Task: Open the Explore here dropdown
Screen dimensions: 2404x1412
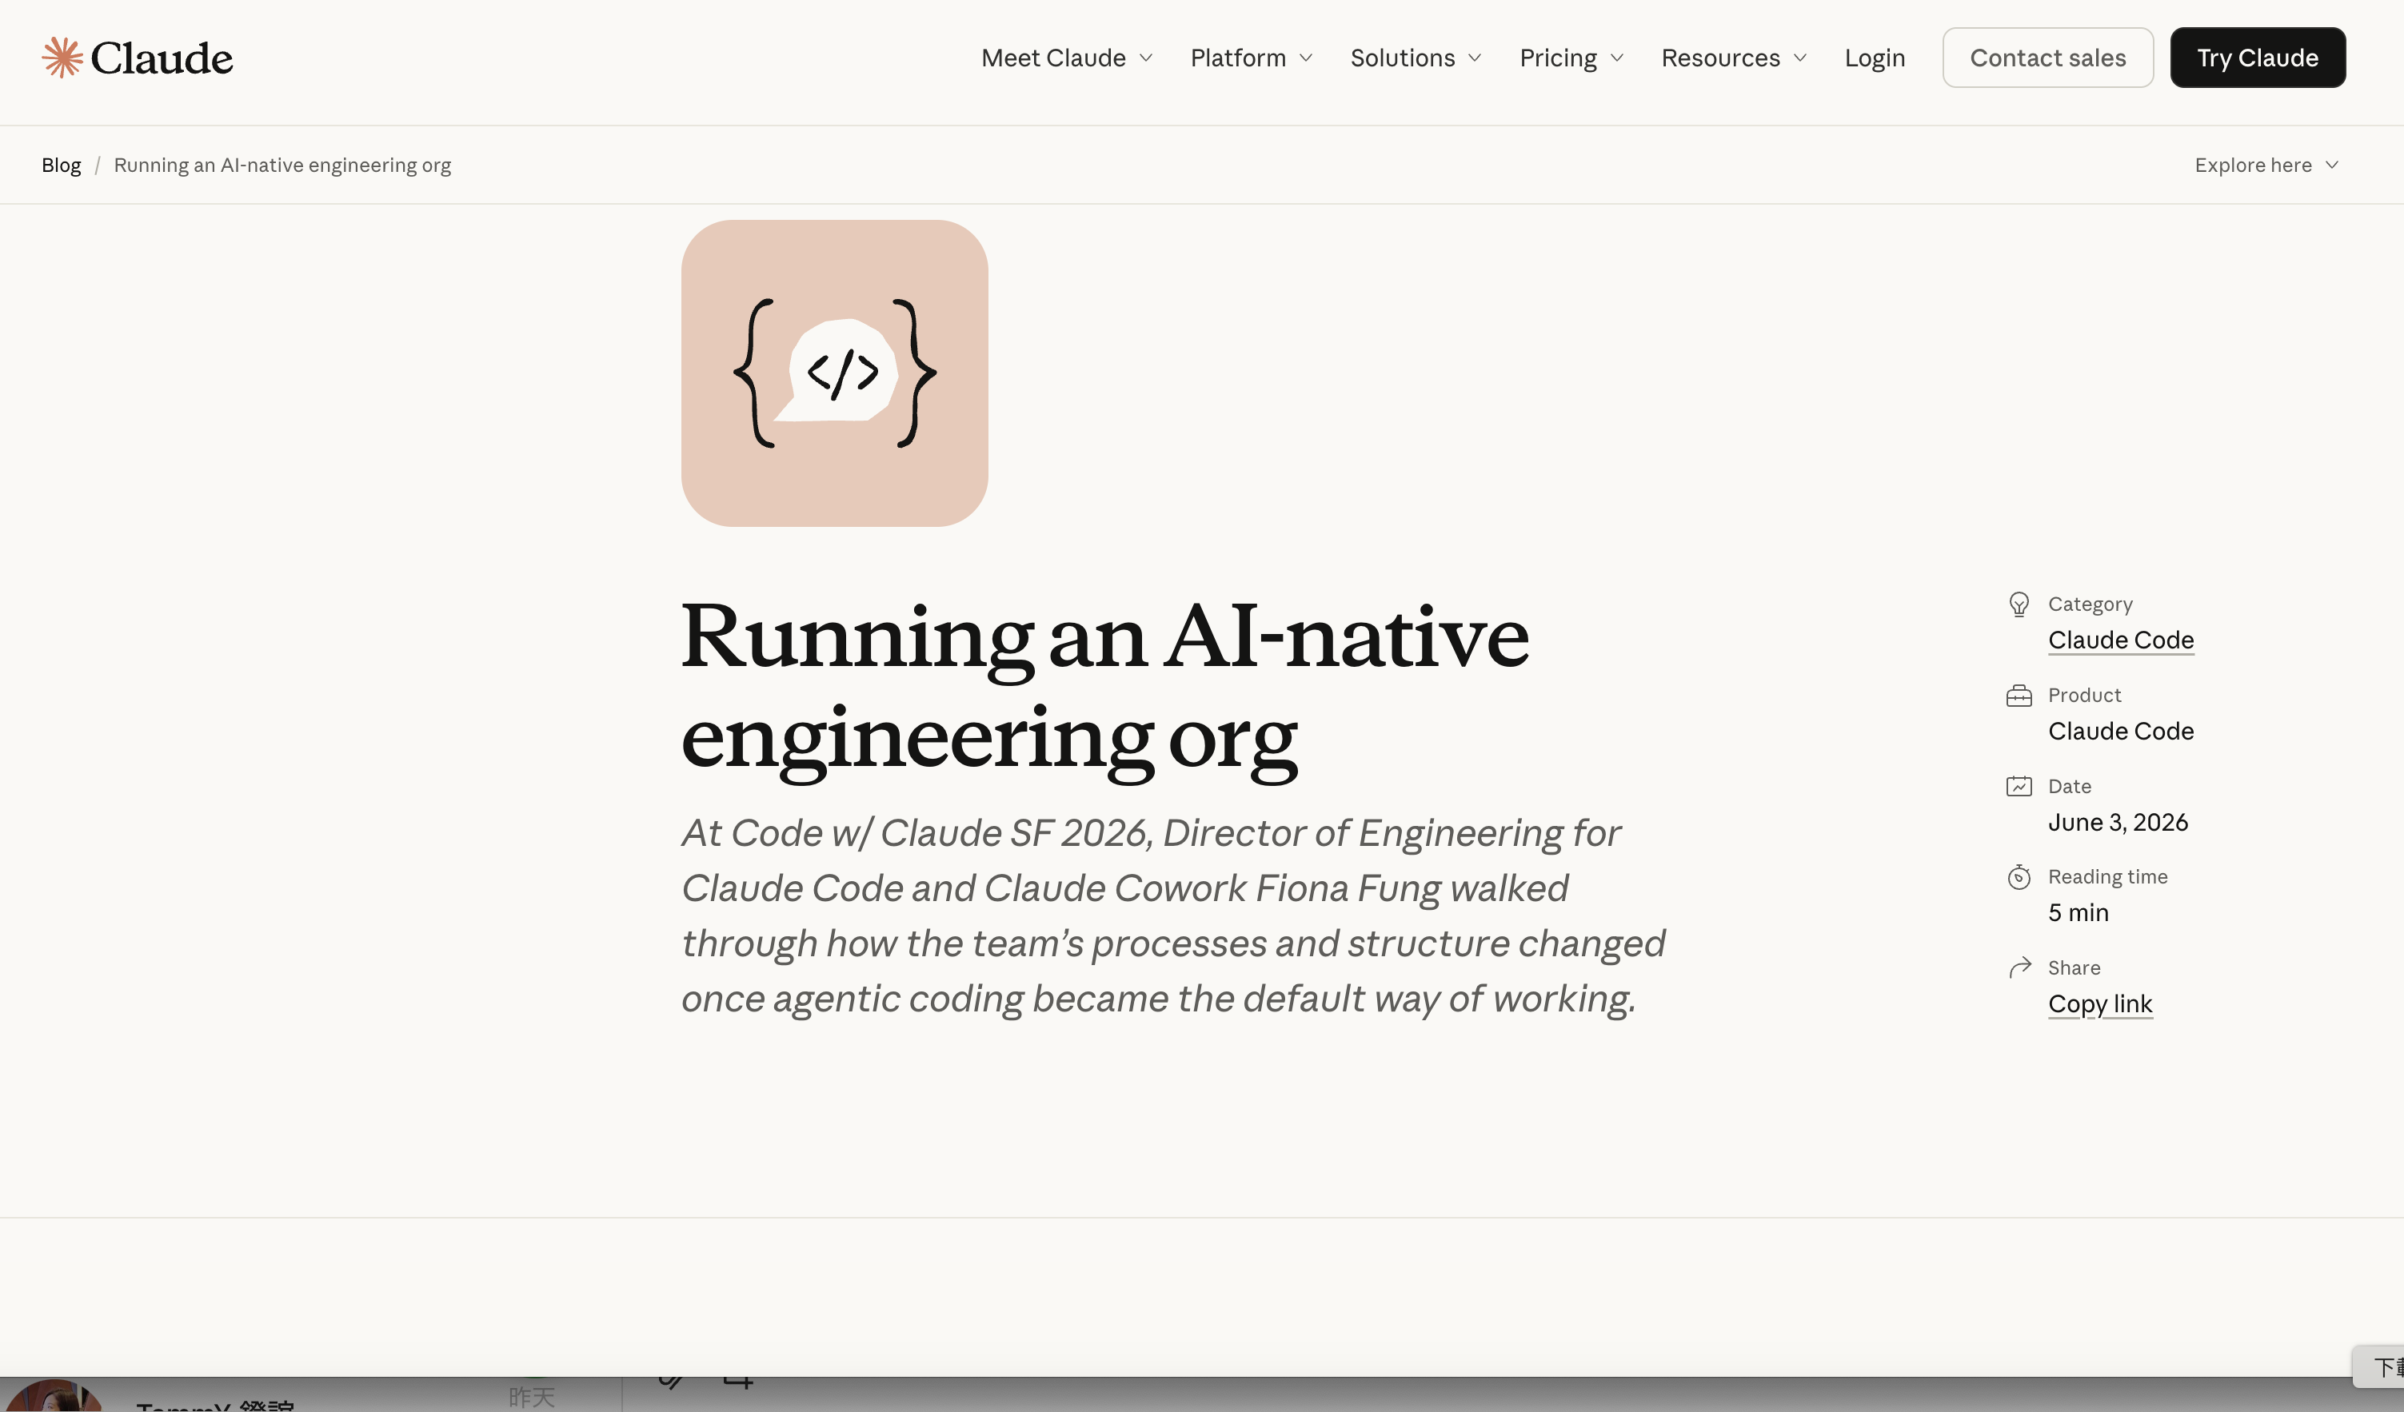Action: point(2266,165)
